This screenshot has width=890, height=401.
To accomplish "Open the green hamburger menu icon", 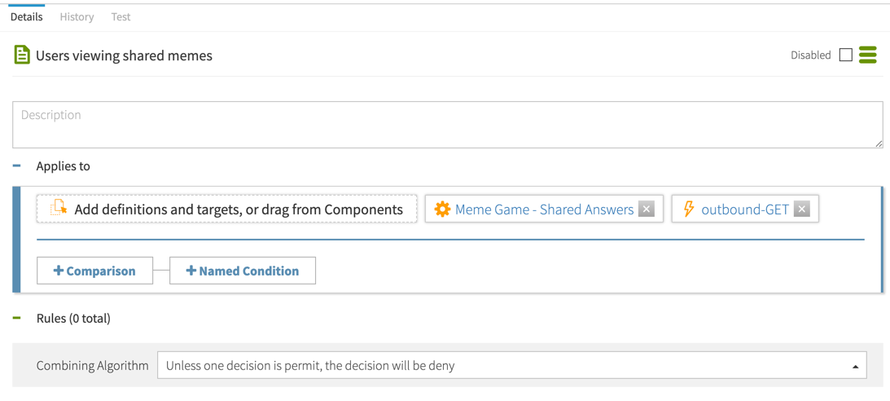I will [x=868, y=55].
